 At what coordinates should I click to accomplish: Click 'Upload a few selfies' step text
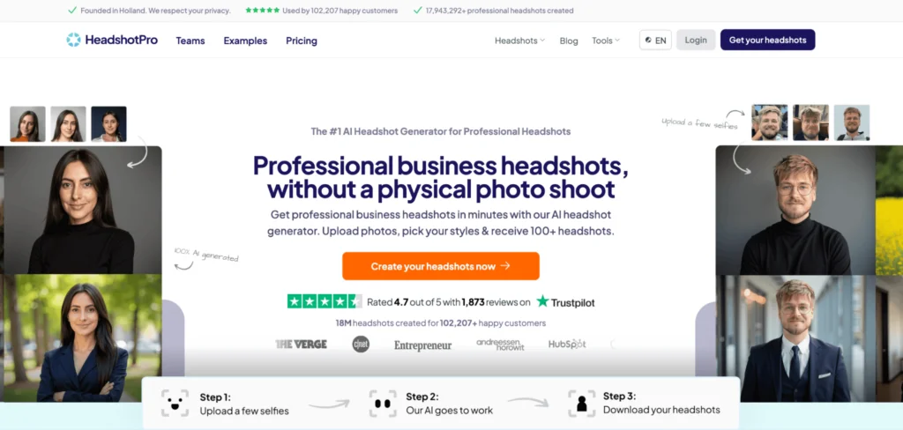click(244, 411)
